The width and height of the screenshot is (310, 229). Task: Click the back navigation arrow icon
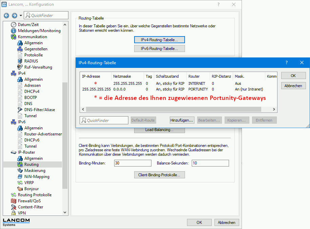tap(6, 16)
